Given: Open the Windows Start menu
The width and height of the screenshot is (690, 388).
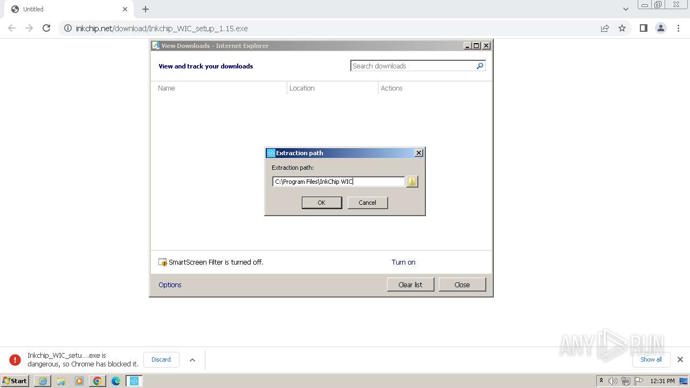Looking at the screenshot, I should 15,381.
